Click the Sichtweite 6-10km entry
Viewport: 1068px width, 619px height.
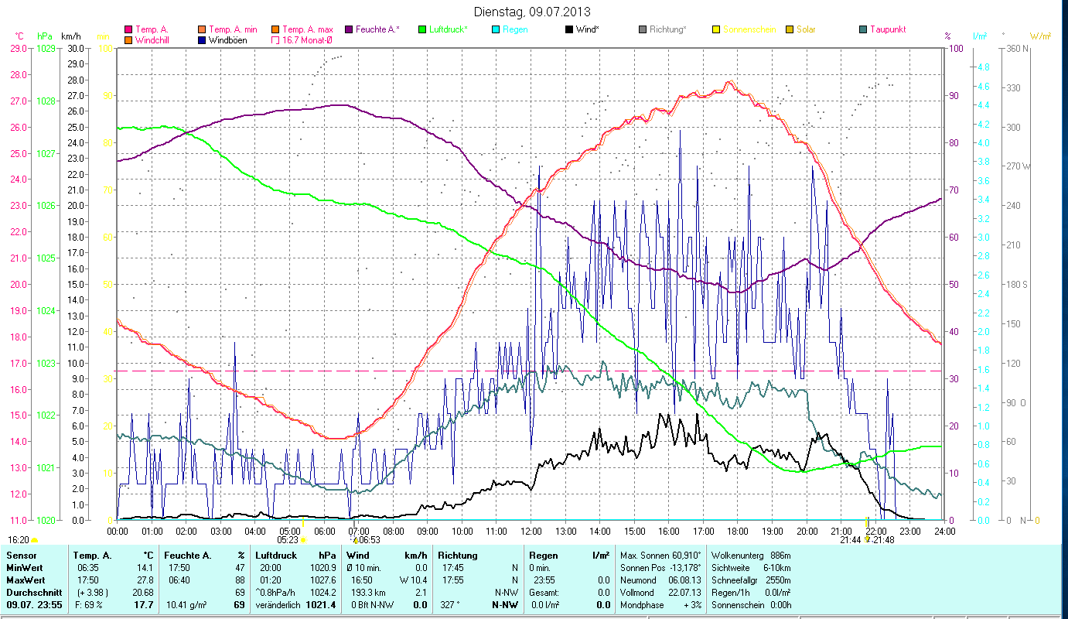click(751, 568)
